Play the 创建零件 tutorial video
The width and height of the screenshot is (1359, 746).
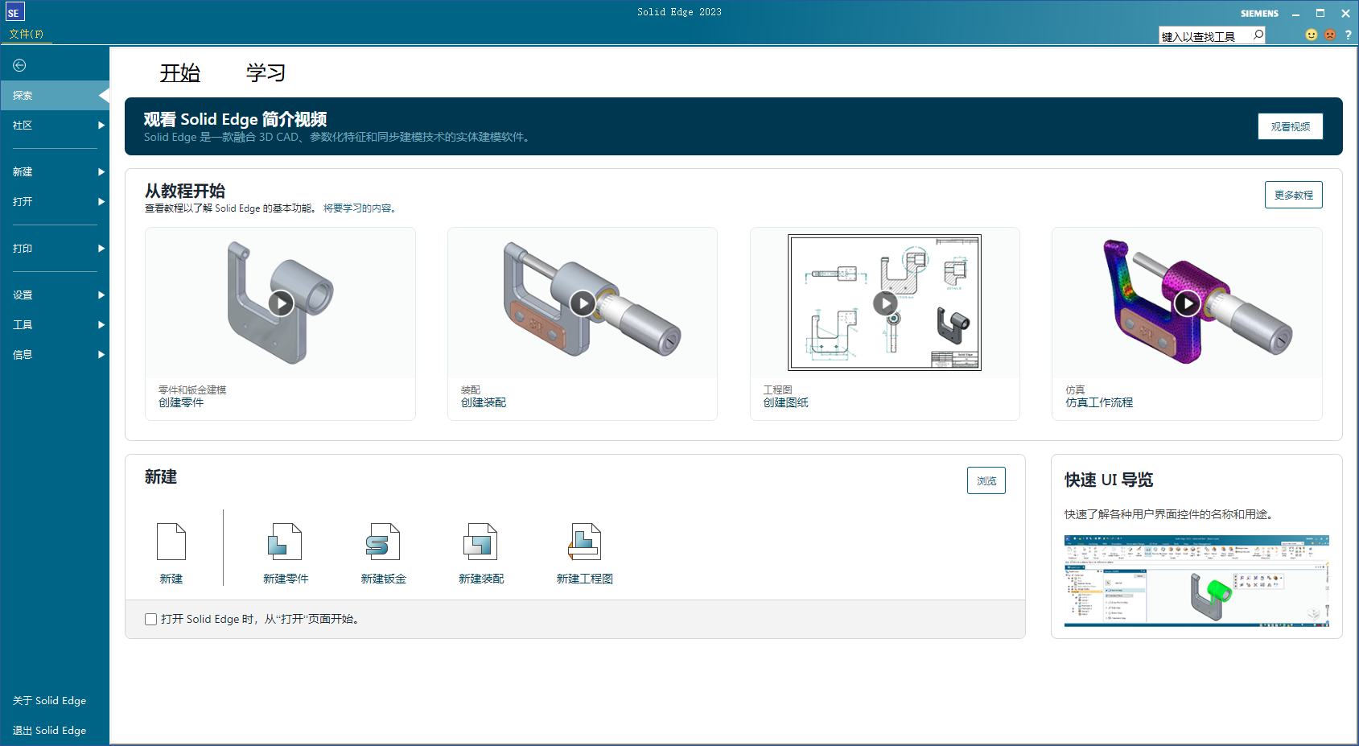(x=281, y=303)
